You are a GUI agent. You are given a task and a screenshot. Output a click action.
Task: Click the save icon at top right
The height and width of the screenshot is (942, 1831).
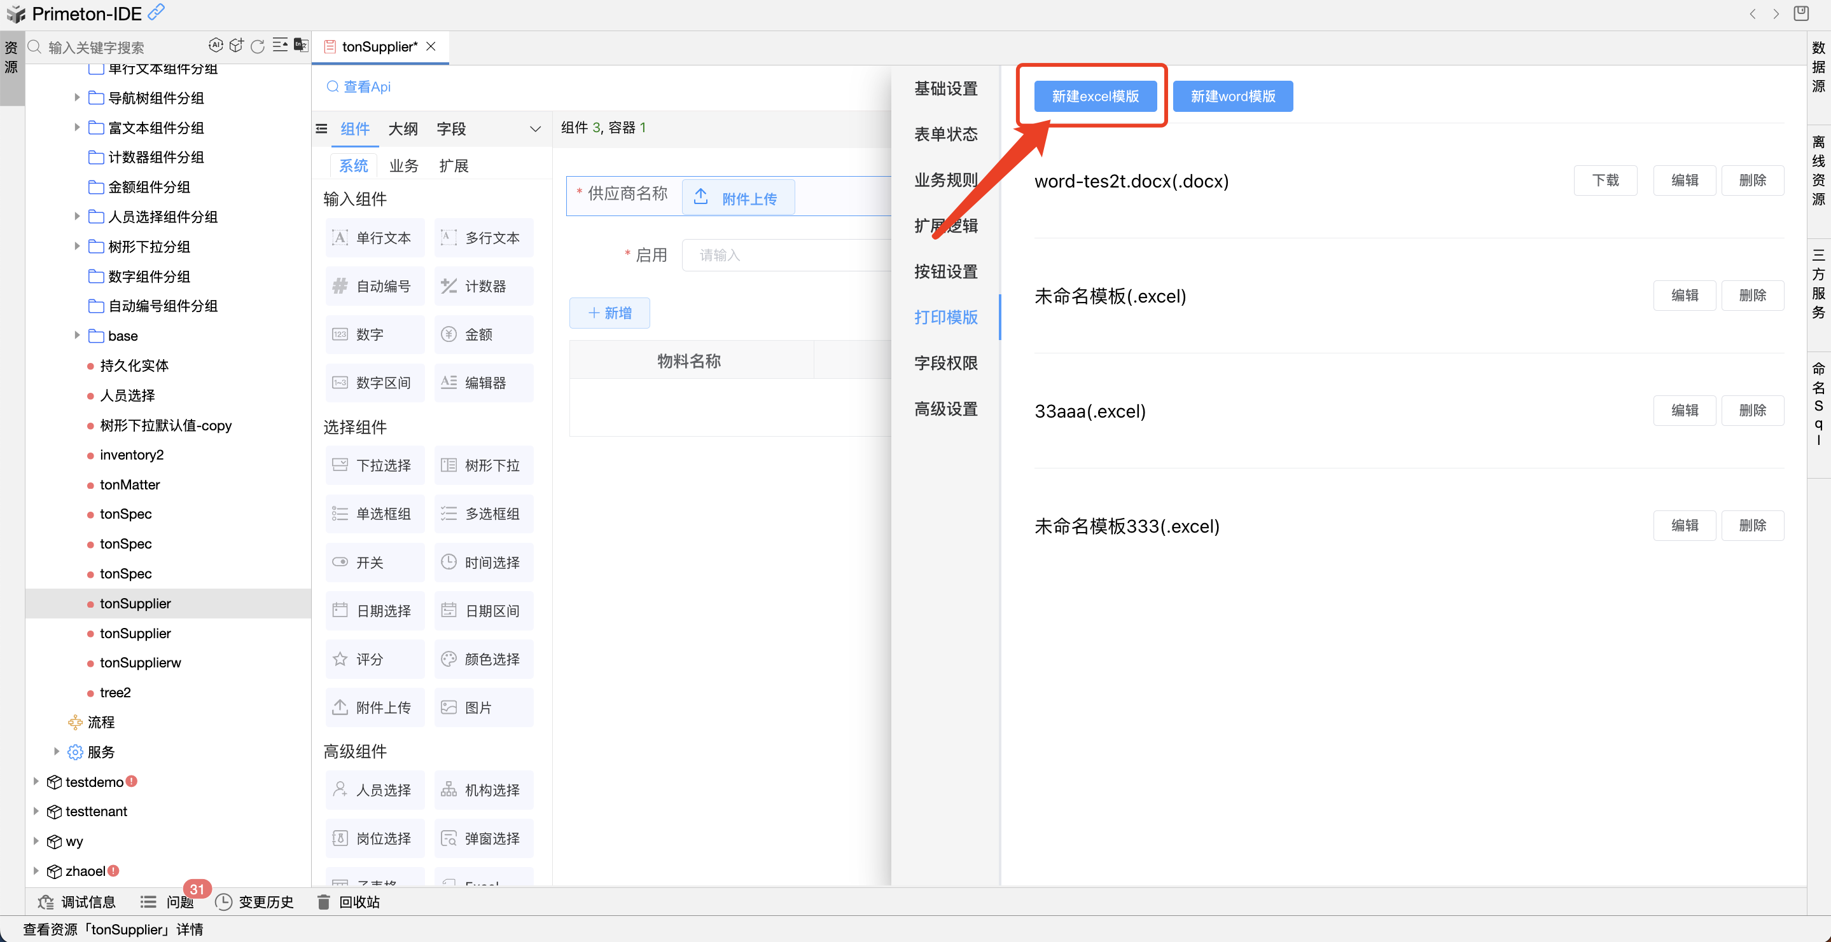coord(1800,13)
